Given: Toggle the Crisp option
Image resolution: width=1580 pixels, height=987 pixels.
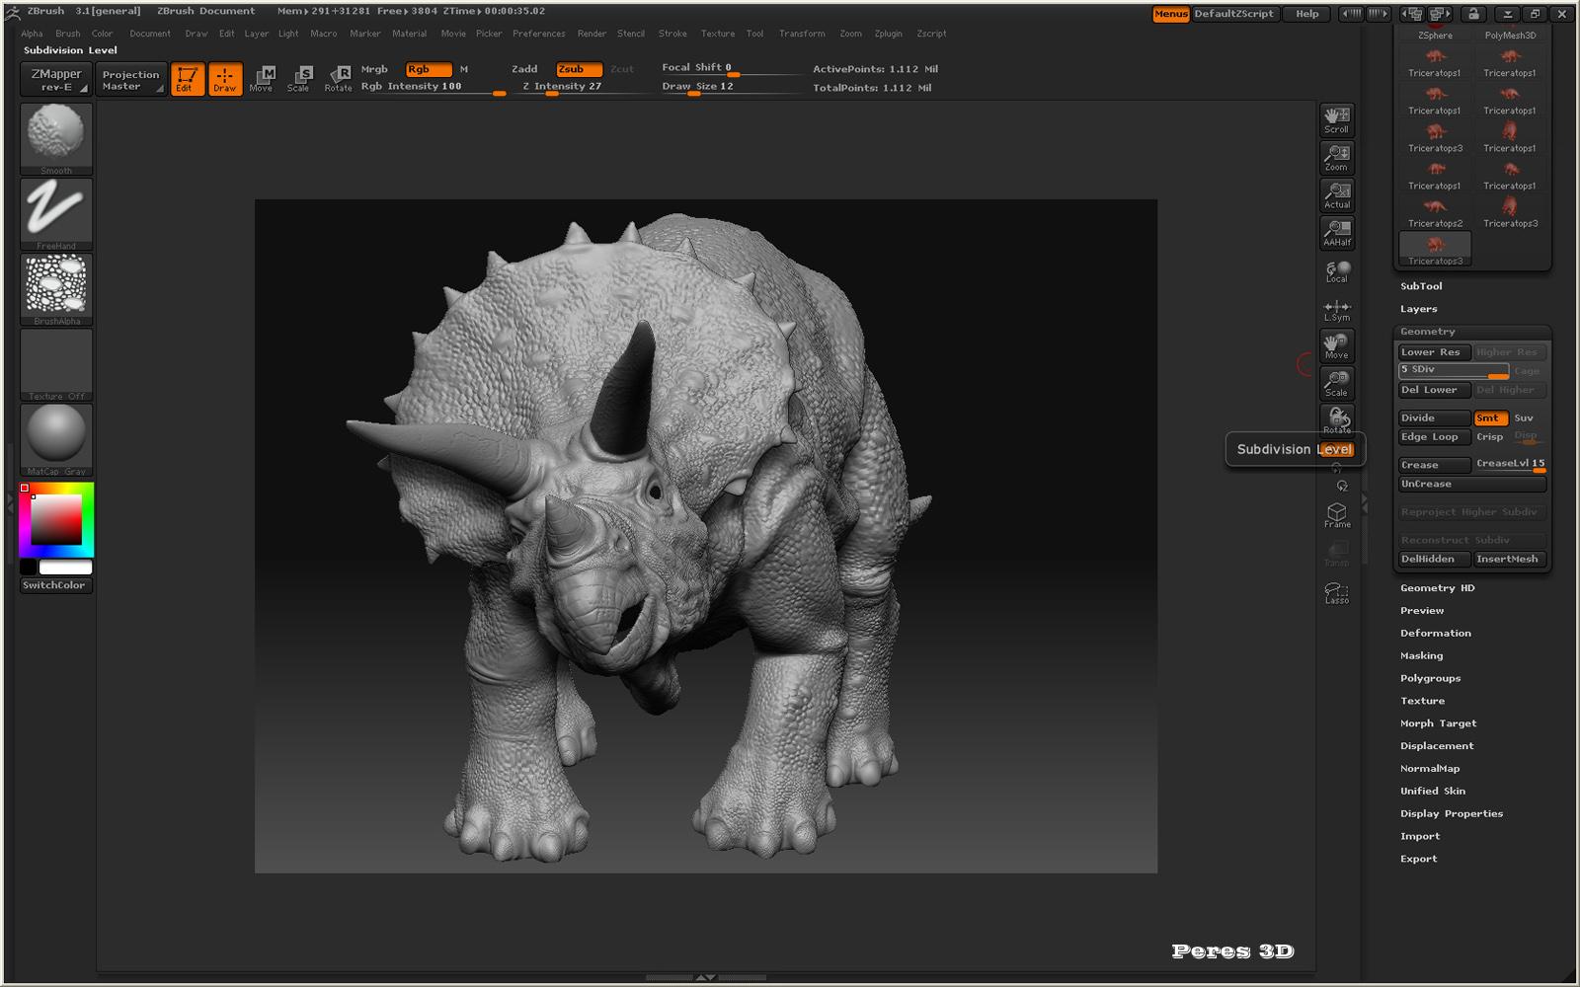Looking at the screenshot, I should click(x=1490, y=437).
